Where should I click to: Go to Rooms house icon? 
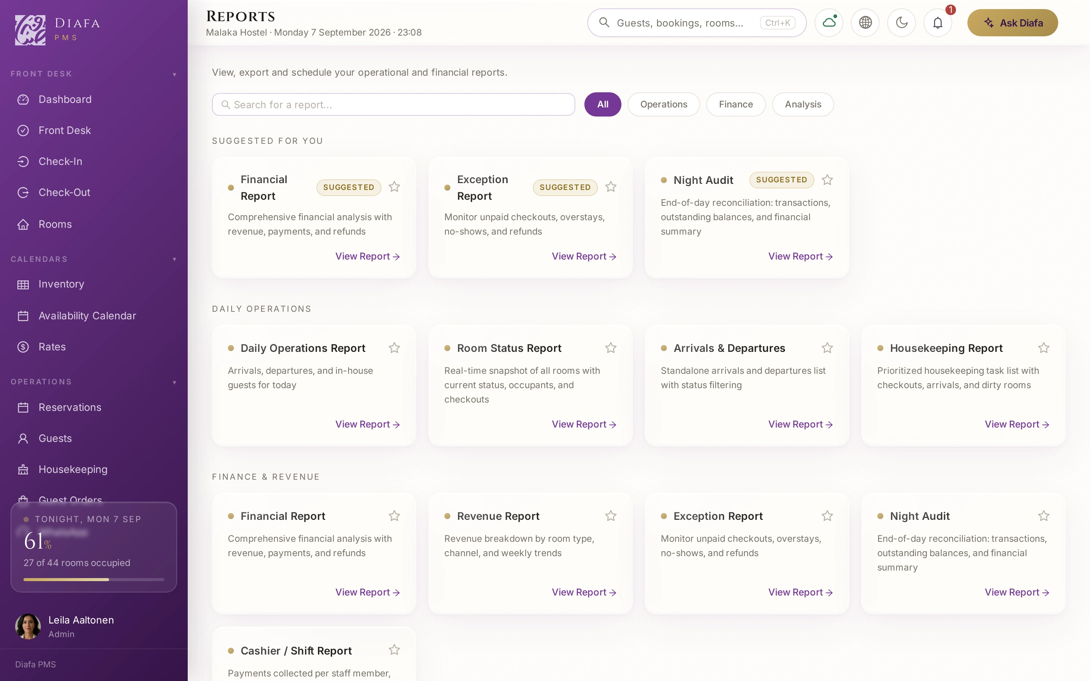click(x=23, y=224)
